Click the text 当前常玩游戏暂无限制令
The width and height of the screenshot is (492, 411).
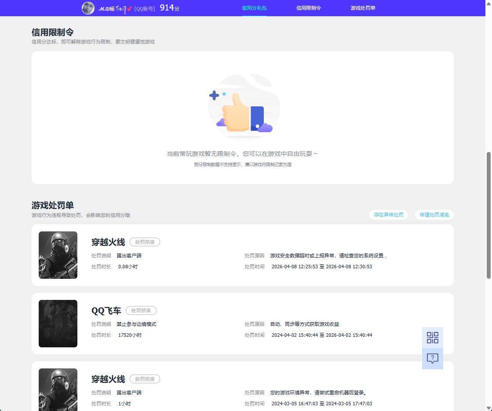coord(201,154)
